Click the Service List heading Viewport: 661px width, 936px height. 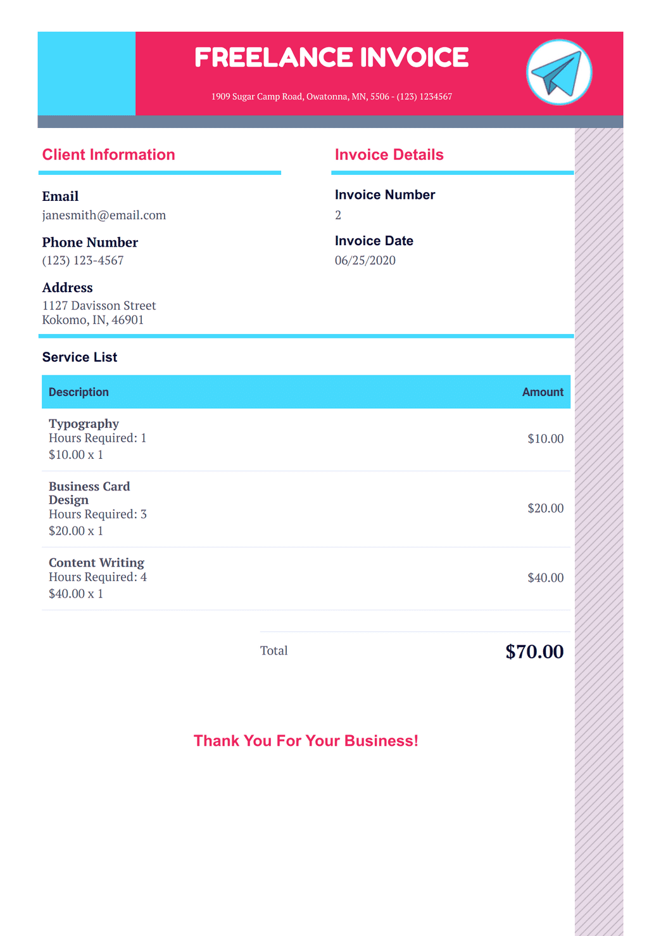coord(80,357)
